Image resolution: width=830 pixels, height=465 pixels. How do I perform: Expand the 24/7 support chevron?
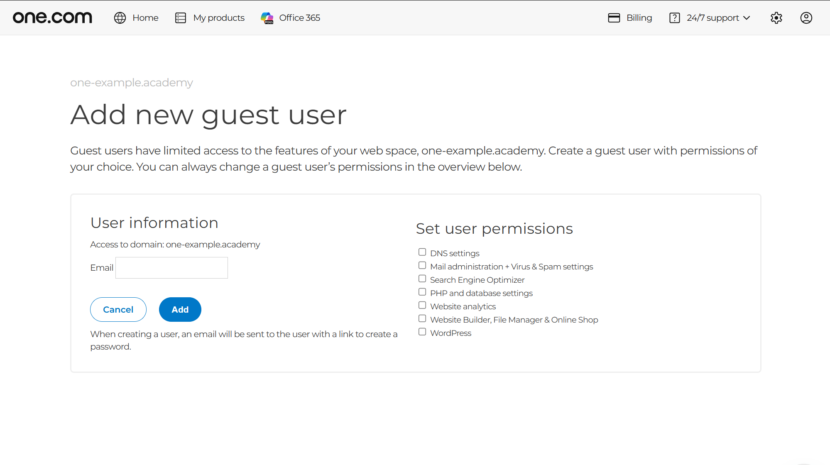tap(747, 18)
